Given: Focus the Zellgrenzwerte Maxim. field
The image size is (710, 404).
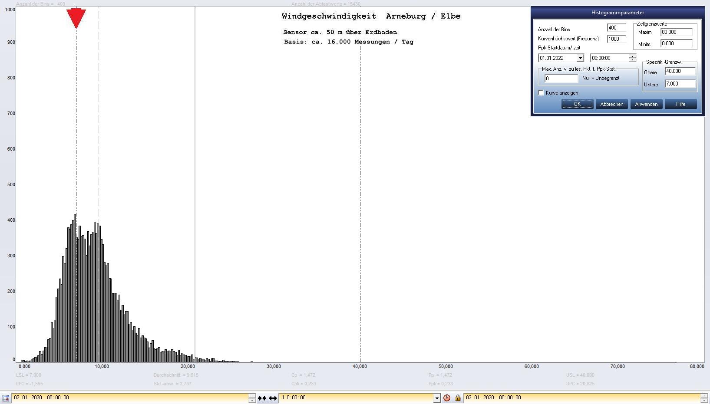Looking at the screenshot, I should (676, 32).
